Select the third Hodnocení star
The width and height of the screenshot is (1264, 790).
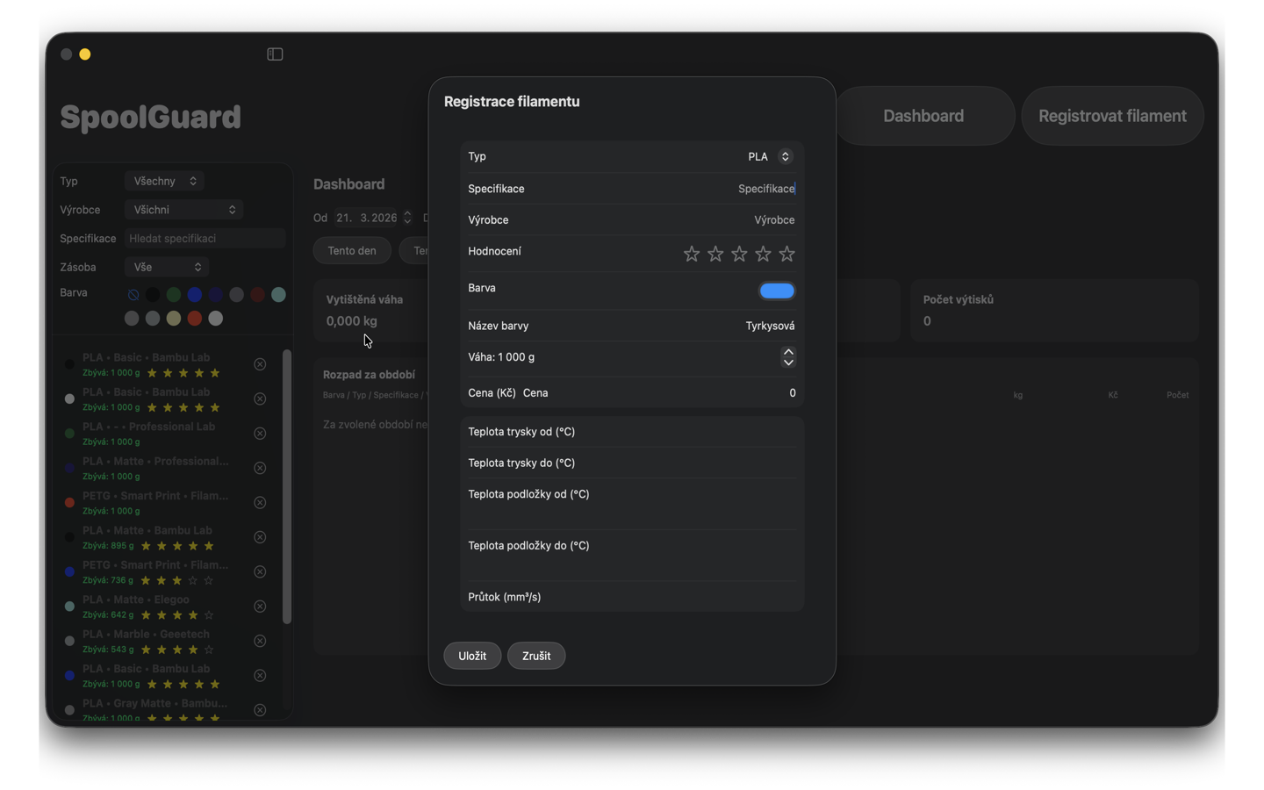tap(739, 254)
